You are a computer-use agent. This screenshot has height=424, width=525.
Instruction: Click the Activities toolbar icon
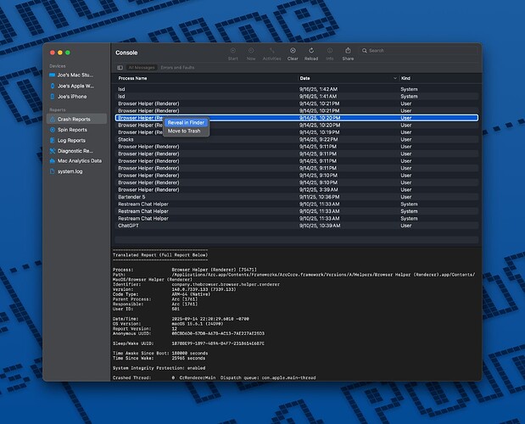(271, 53)
